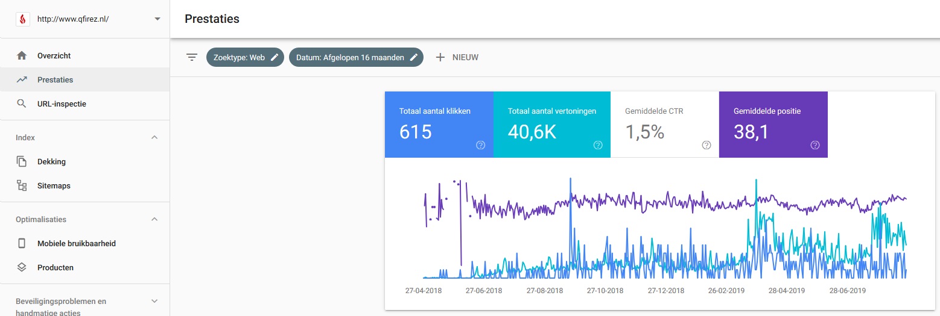Screen dimensions: 940x316
Task: Open the property selector dropdown arrow
Action: pos(157,19)
